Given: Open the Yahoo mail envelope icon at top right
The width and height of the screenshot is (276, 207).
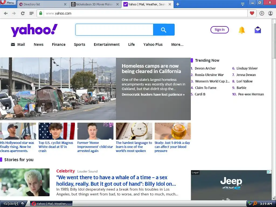Looking at the screenshot, I should (258, 30).
